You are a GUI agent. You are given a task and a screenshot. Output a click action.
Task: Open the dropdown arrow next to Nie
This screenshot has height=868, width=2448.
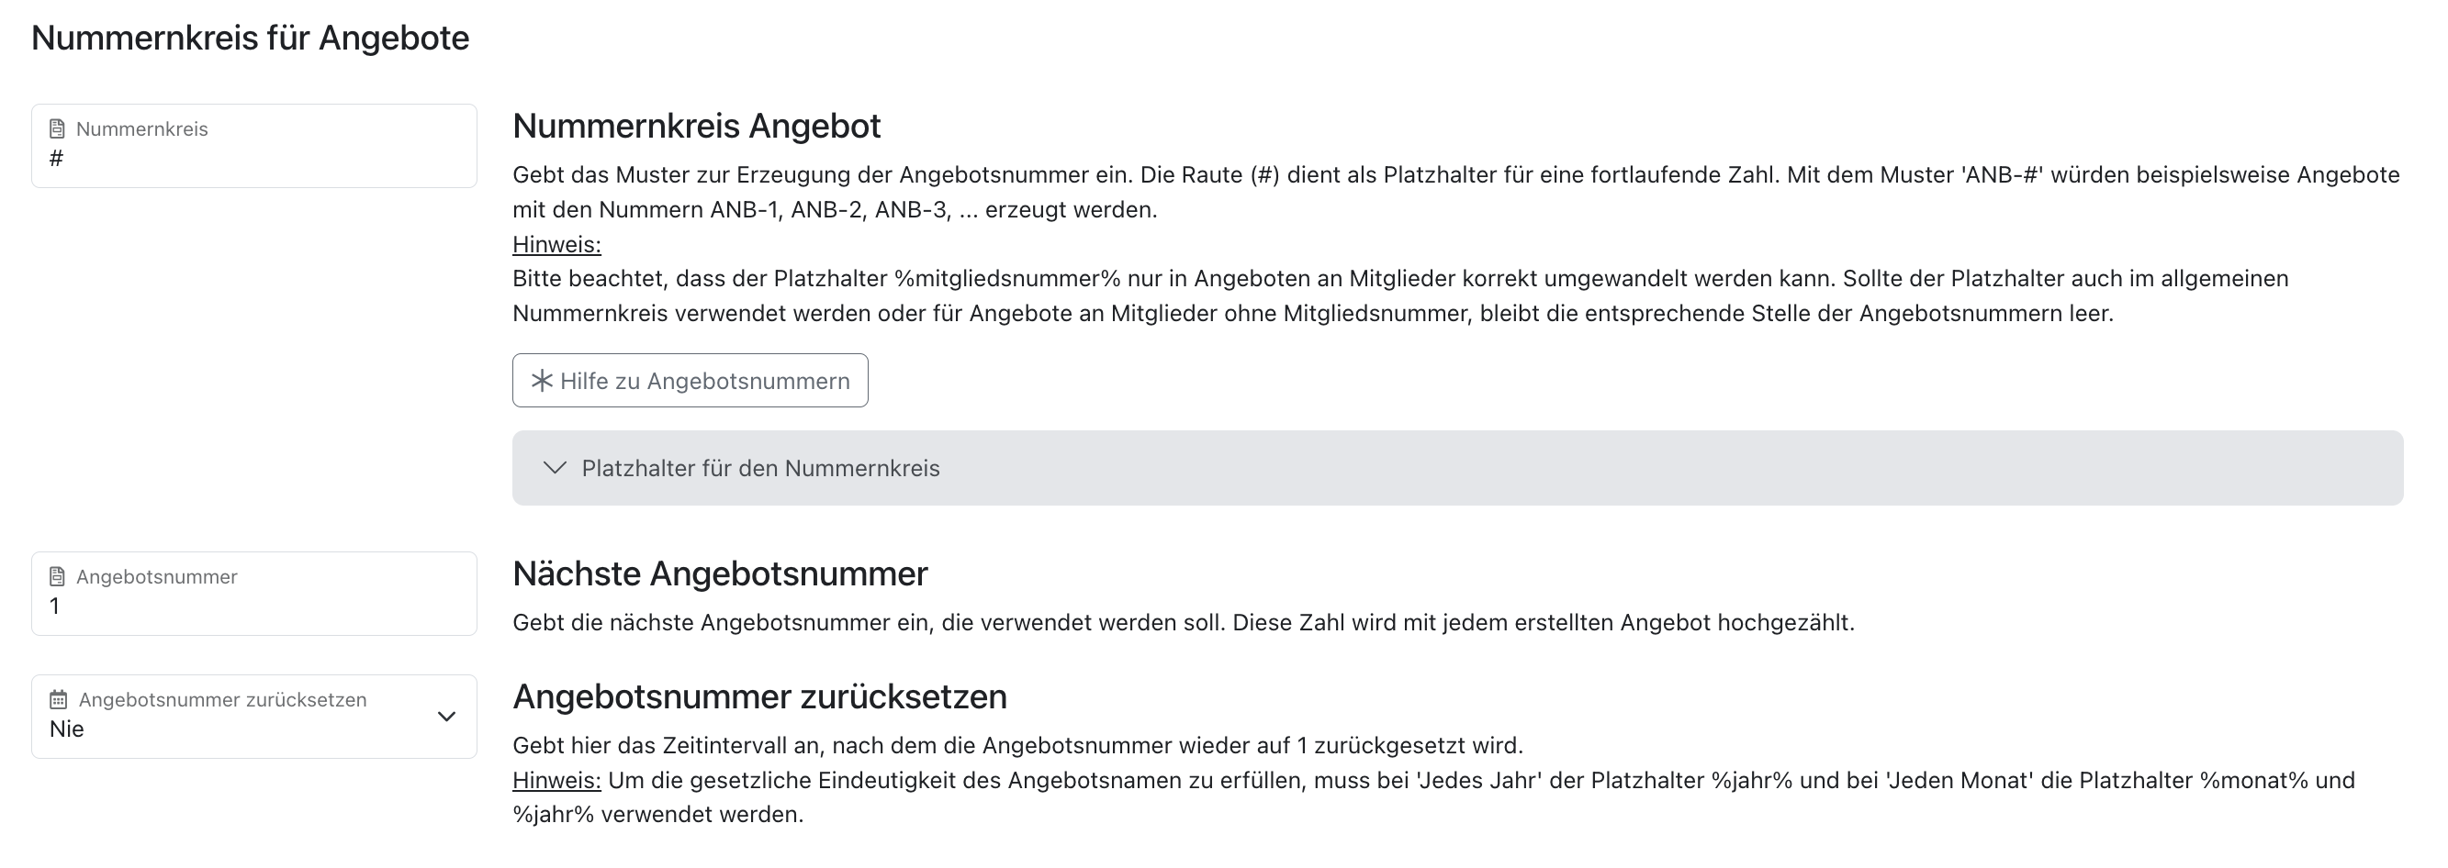(445, 716)
